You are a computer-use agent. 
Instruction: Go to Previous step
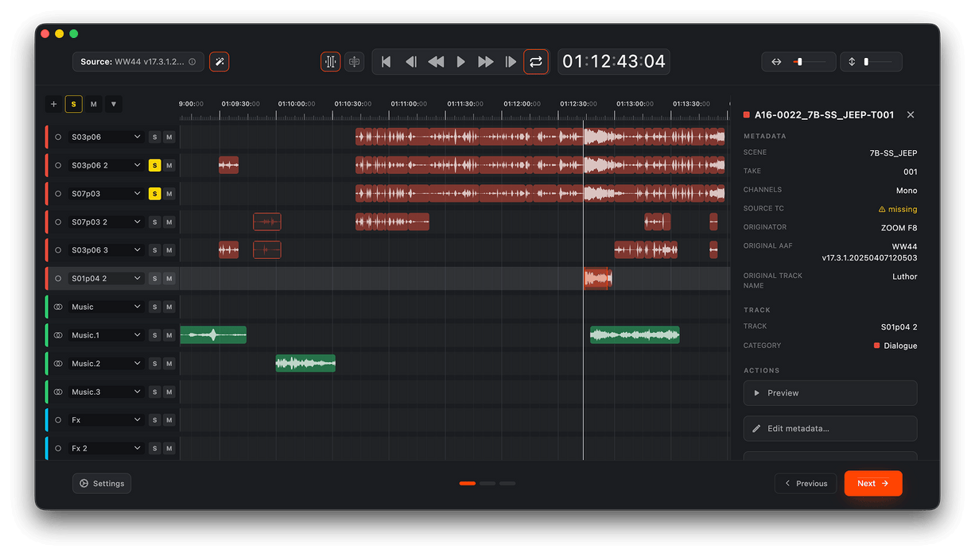[x=806, y=483]
